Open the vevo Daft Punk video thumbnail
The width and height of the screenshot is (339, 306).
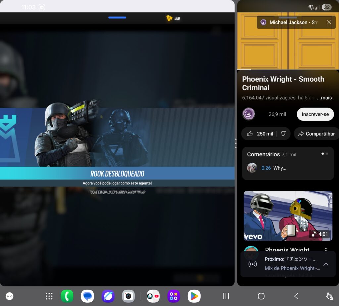coord(288,215)
